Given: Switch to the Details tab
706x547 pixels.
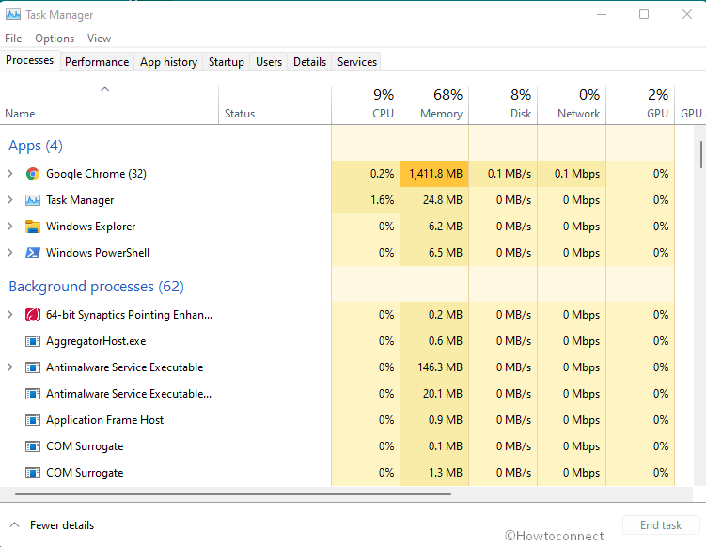Looking at the screenshot, I should point(309,62).
